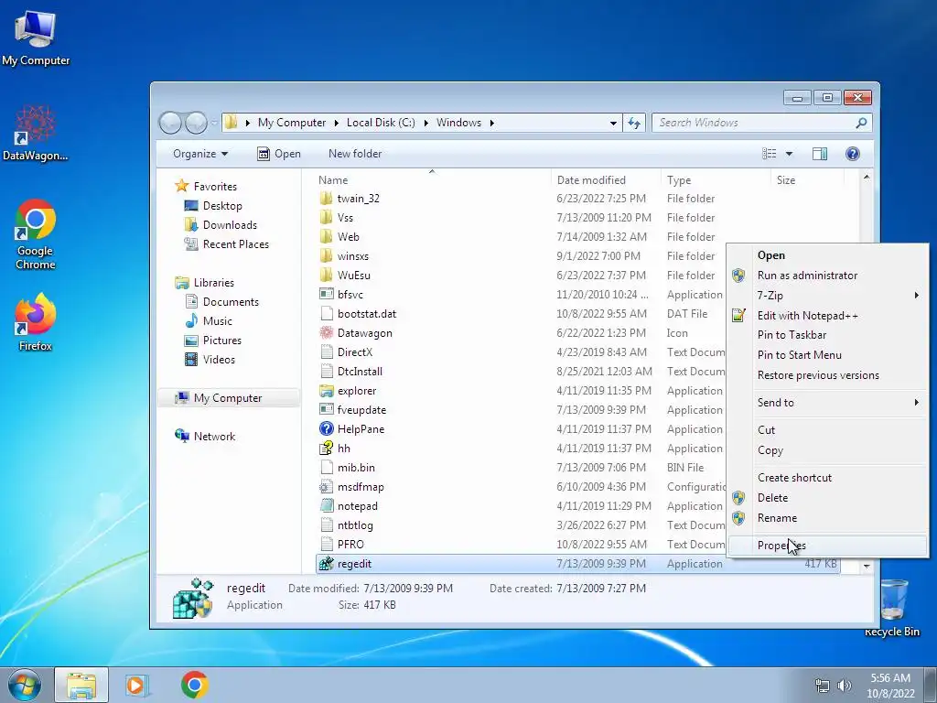Click the volume speaker tray icon
The image size is (937, 703).
845,686
